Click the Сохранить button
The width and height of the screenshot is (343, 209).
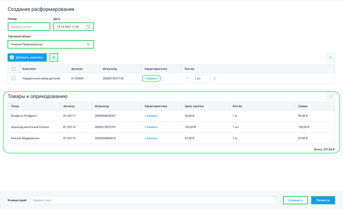tap(296, 200)
